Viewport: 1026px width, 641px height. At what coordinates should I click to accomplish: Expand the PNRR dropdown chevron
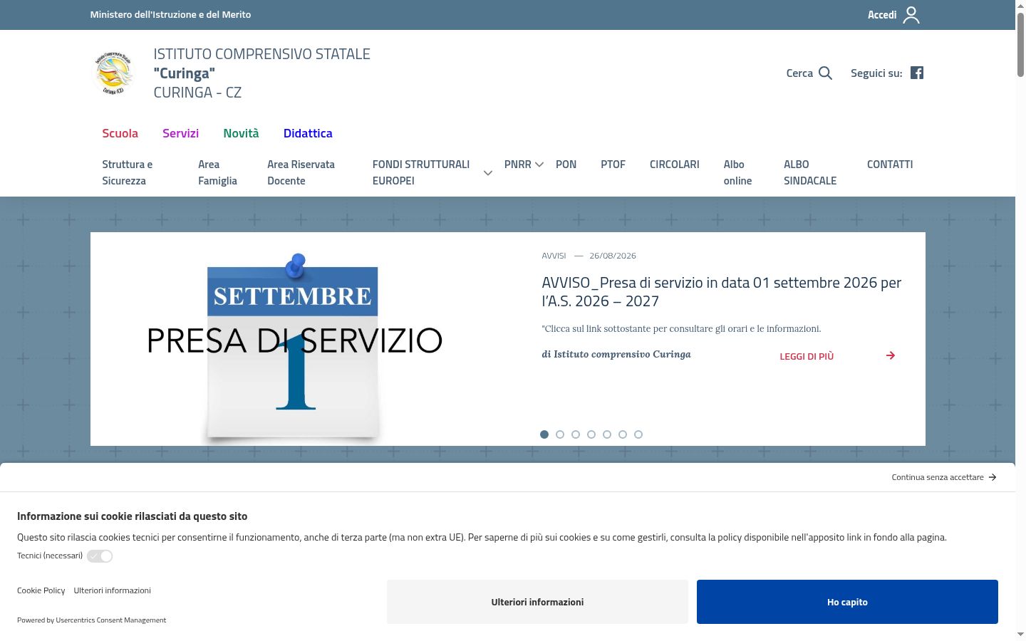pyautogui.click(x=539, y=165)
